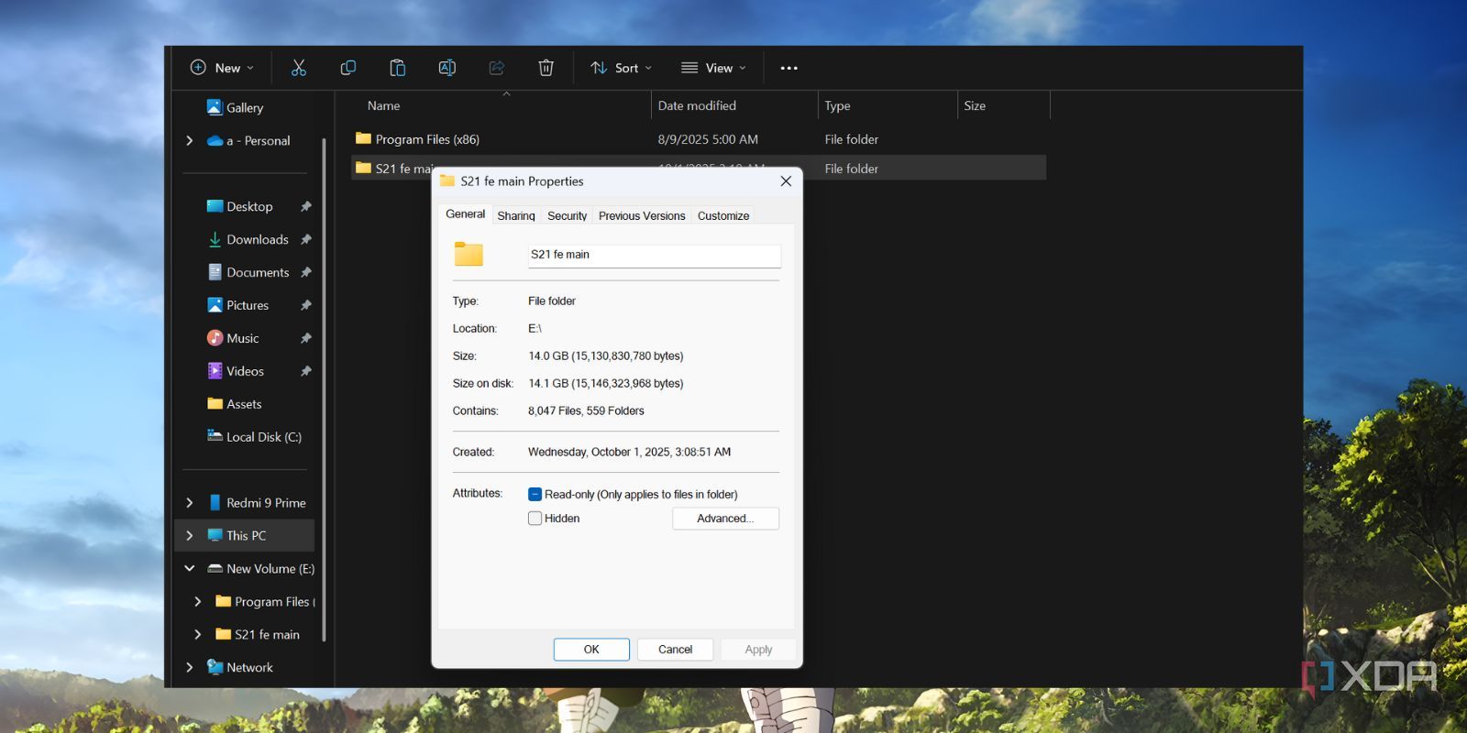Expand the This PC tree node
Viewport: 1467px width, 733px height.
(190, 536)
